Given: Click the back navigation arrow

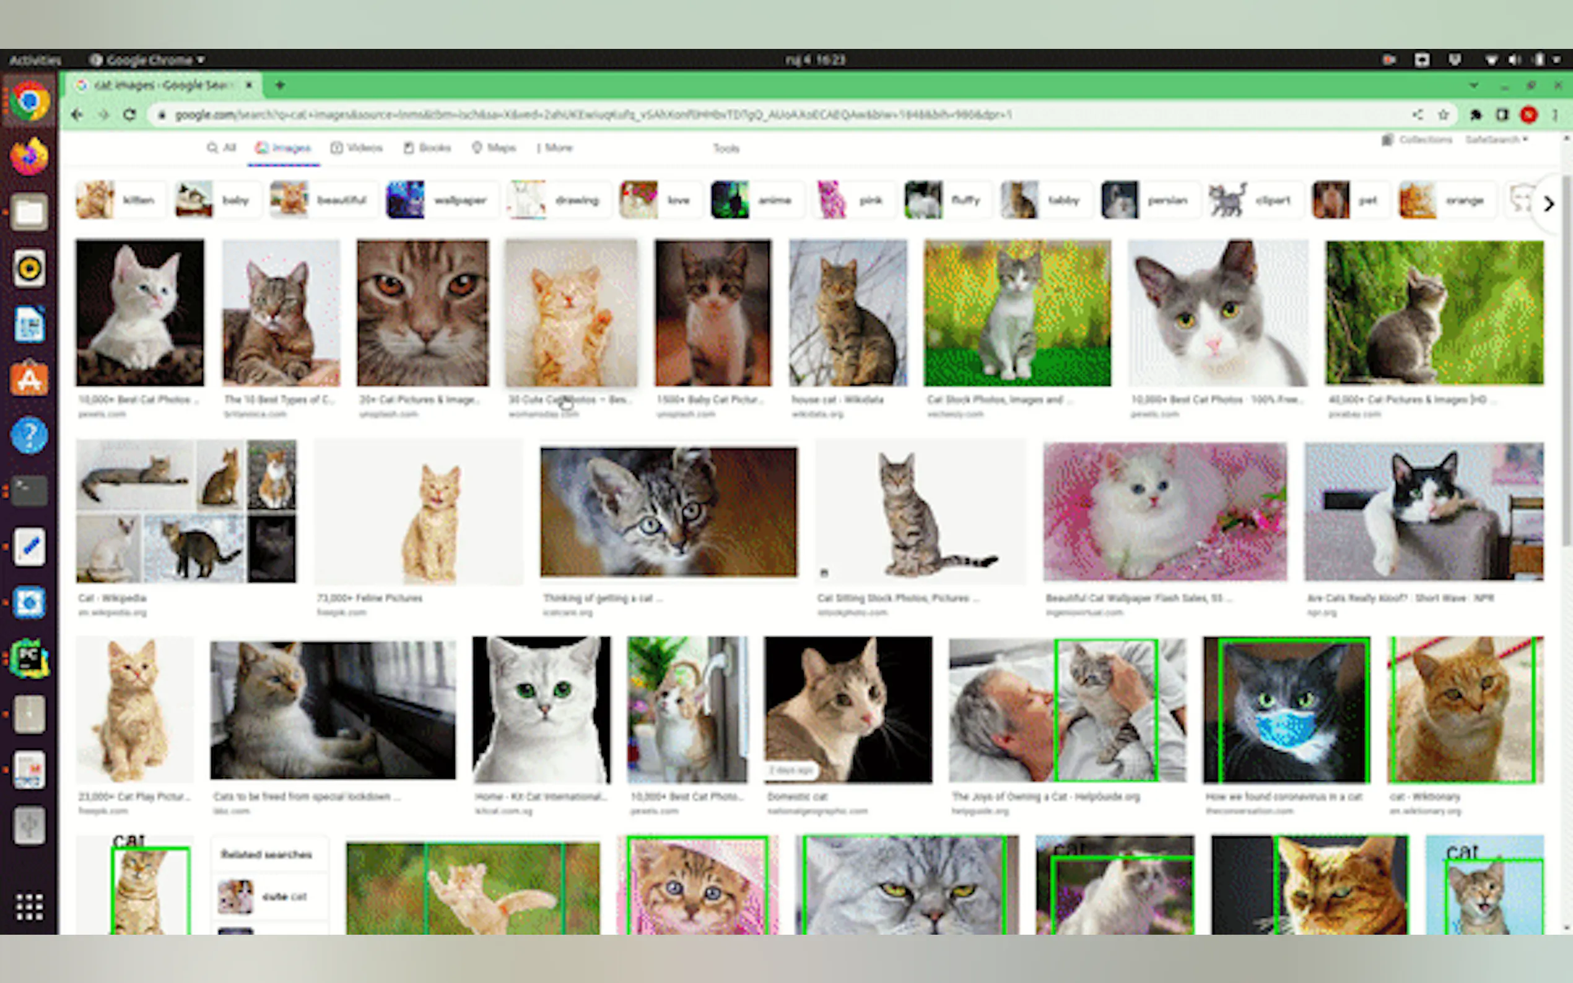Looking at the screenshot, I should tap(77, 115).
